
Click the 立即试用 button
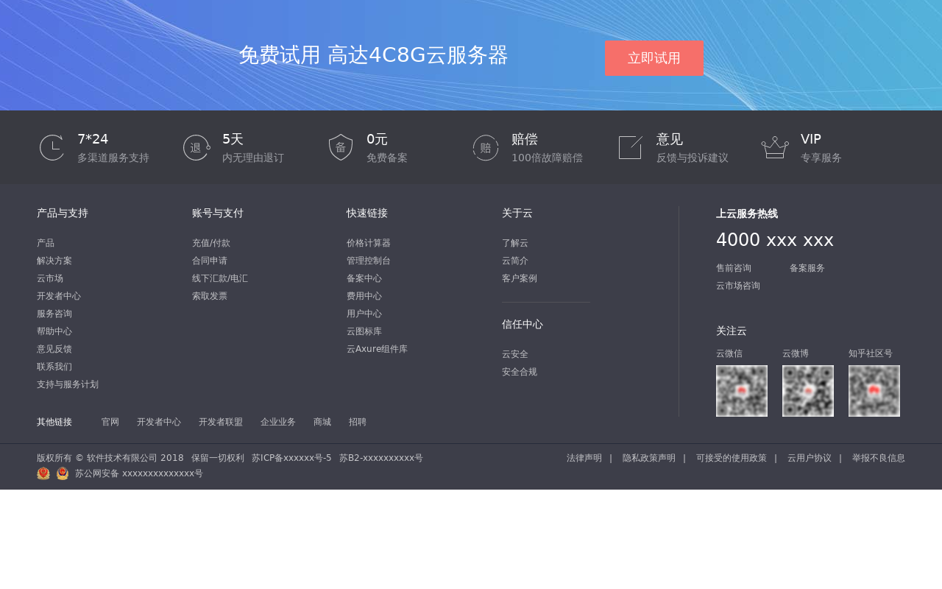(x=654, y=57)
